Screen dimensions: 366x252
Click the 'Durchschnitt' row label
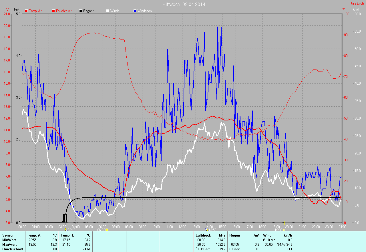(13, 249)
